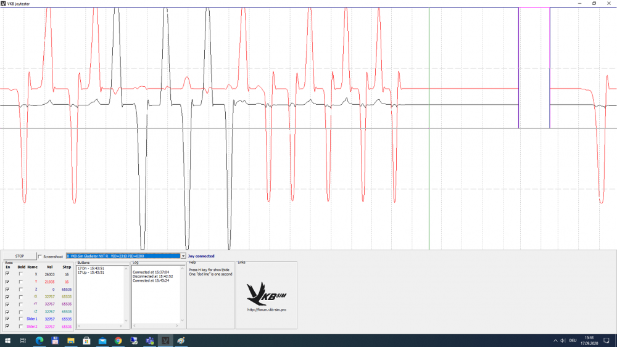Click the Log list scroll left arrow
The image size is (617, 347).
[x=135, y=326]
